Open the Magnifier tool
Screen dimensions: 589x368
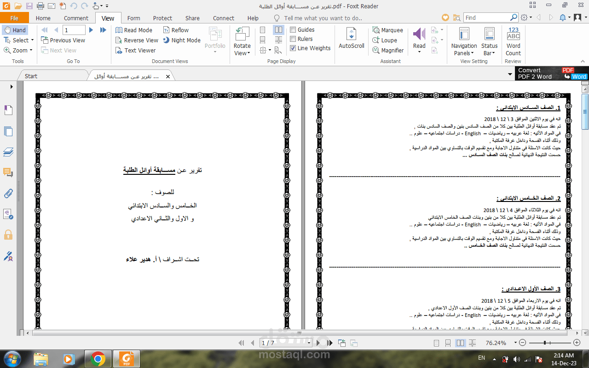[x=388, y=50]
